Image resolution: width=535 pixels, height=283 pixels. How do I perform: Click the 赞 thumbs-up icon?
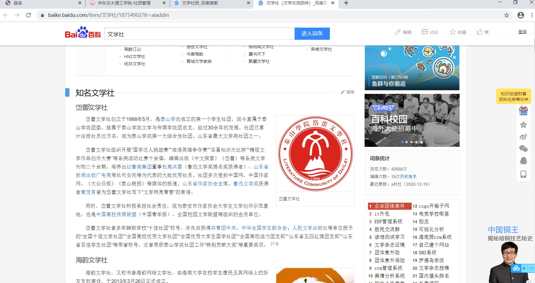(x=483, y=32)
